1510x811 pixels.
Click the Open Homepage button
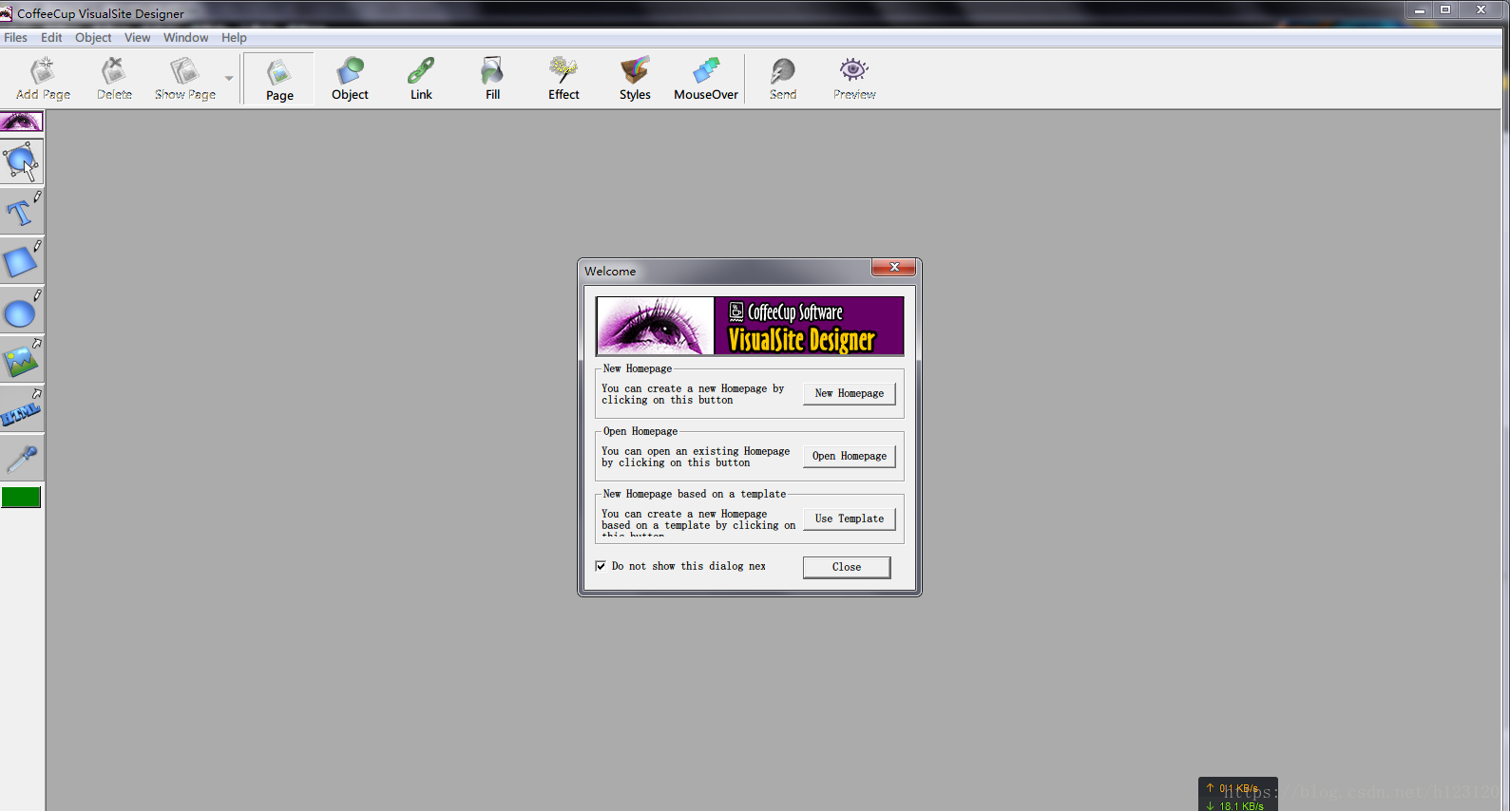(x=850, y=456)
